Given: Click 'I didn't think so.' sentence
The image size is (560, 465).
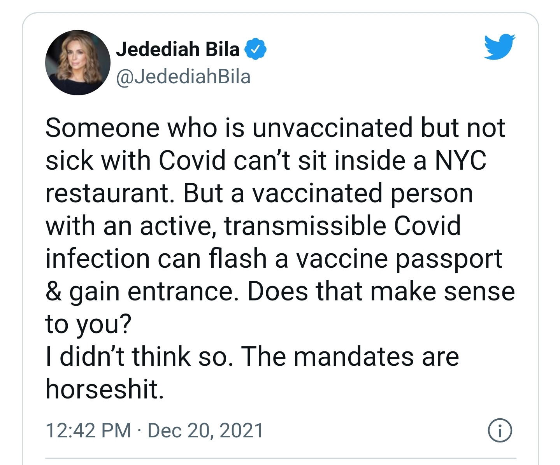Looking at the screenshot, I should click(140, 356).
